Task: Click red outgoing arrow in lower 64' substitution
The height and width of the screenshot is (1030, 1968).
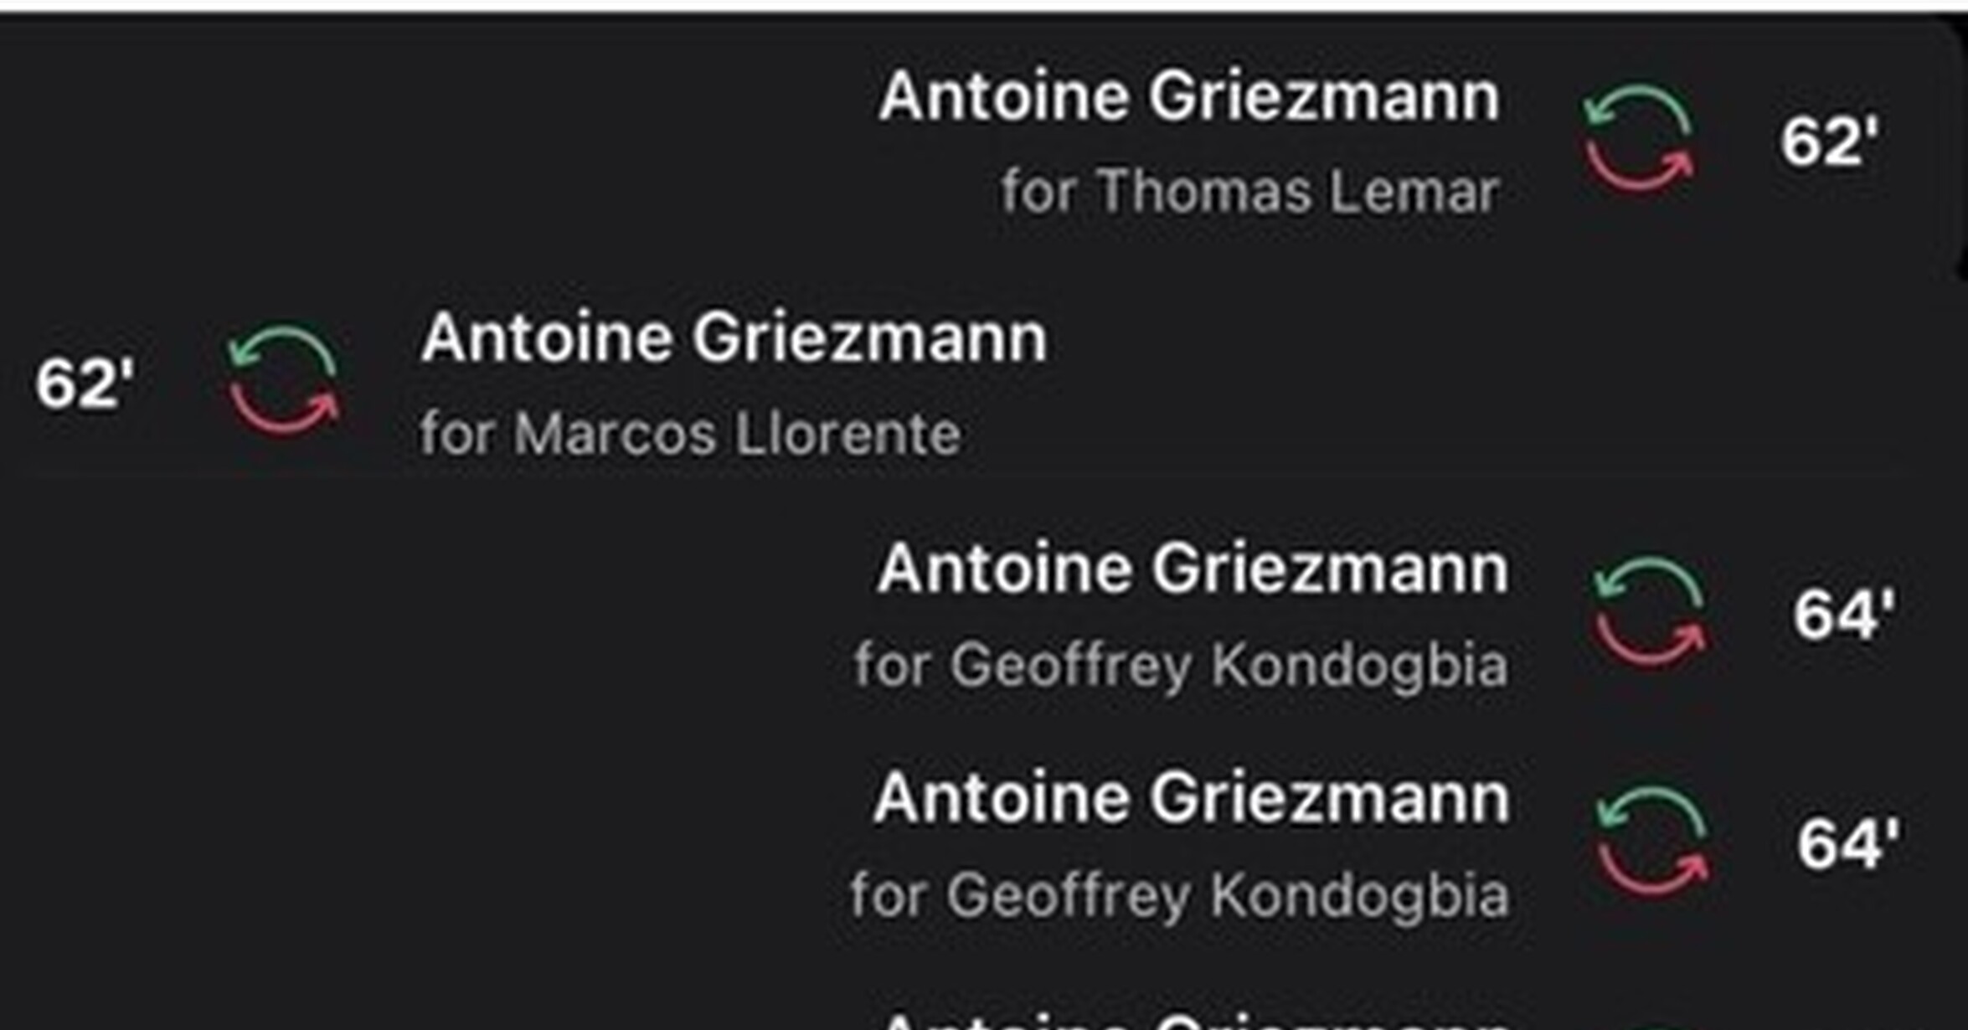Action: coord(1653,873)
